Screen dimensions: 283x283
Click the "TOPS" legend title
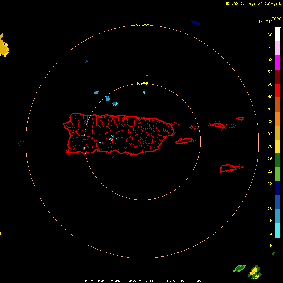[276, 19]
